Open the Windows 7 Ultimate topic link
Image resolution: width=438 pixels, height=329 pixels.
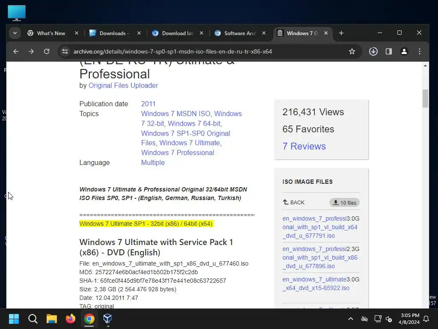tap(189, 143)
